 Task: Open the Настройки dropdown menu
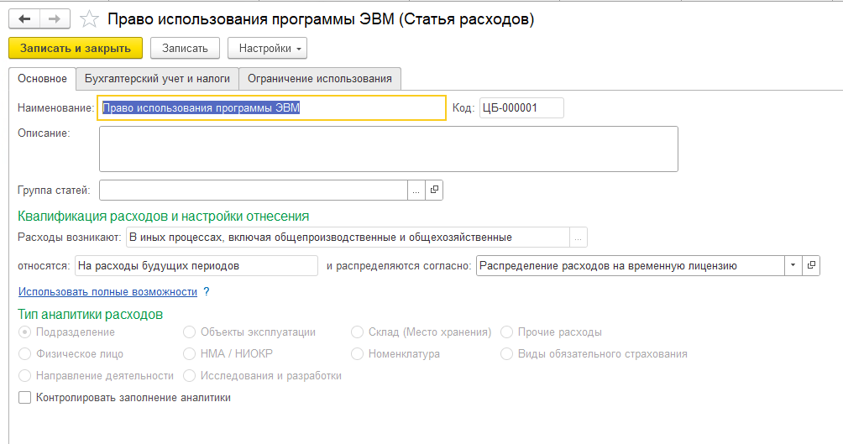[267, 48]
